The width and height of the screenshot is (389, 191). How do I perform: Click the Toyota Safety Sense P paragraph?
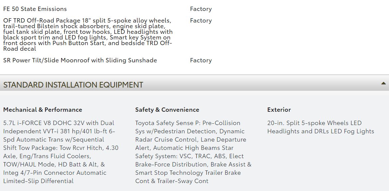[193, 152]
